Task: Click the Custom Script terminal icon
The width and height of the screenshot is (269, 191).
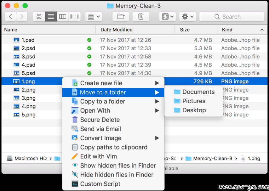Action: (75, 184)
